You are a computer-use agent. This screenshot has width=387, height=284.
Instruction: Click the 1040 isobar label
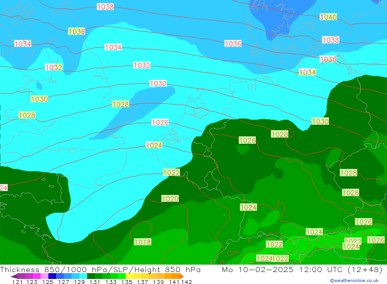(328, 17)
